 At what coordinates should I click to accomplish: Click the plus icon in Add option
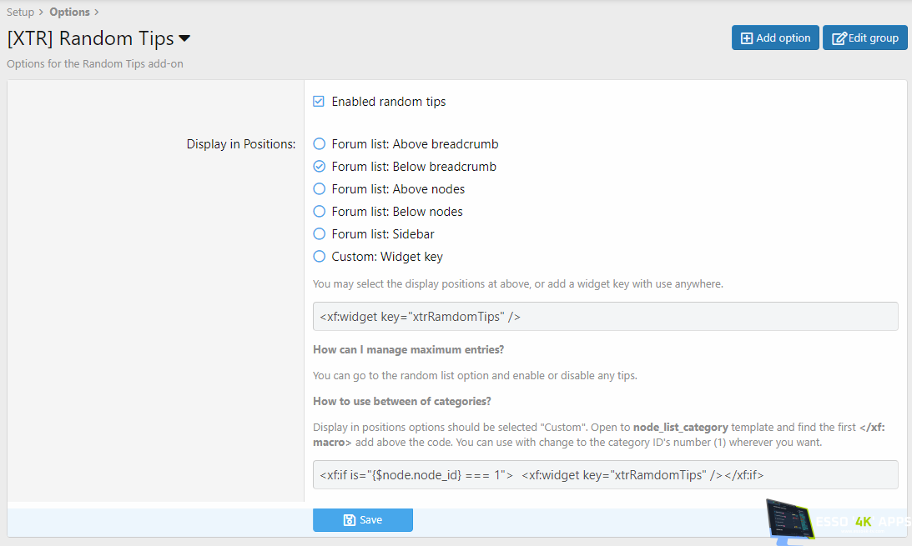[x=747, y=38]
